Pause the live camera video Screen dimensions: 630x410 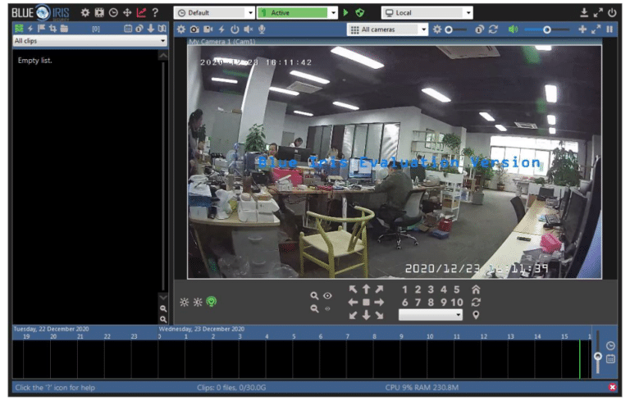pos(609,29)
